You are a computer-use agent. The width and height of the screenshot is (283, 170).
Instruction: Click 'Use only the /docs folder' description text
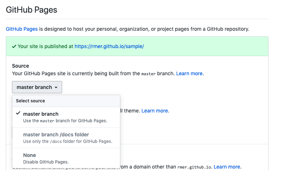click(68, 141)
